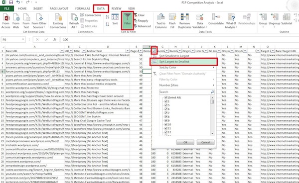The image size is (299, 183).
Task: Open Number Filters submenu
Action: tap(184, 85)
